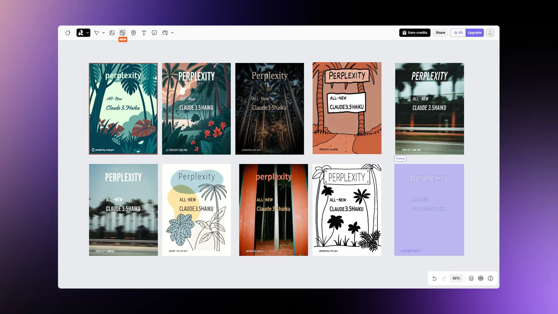Click the Share button
Screen dimensions: 558x314
click(440, 33)
